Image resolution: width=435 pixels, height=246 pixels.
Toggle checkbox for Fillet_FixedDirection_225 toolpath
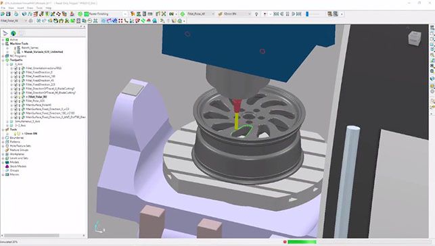point(16,84)
